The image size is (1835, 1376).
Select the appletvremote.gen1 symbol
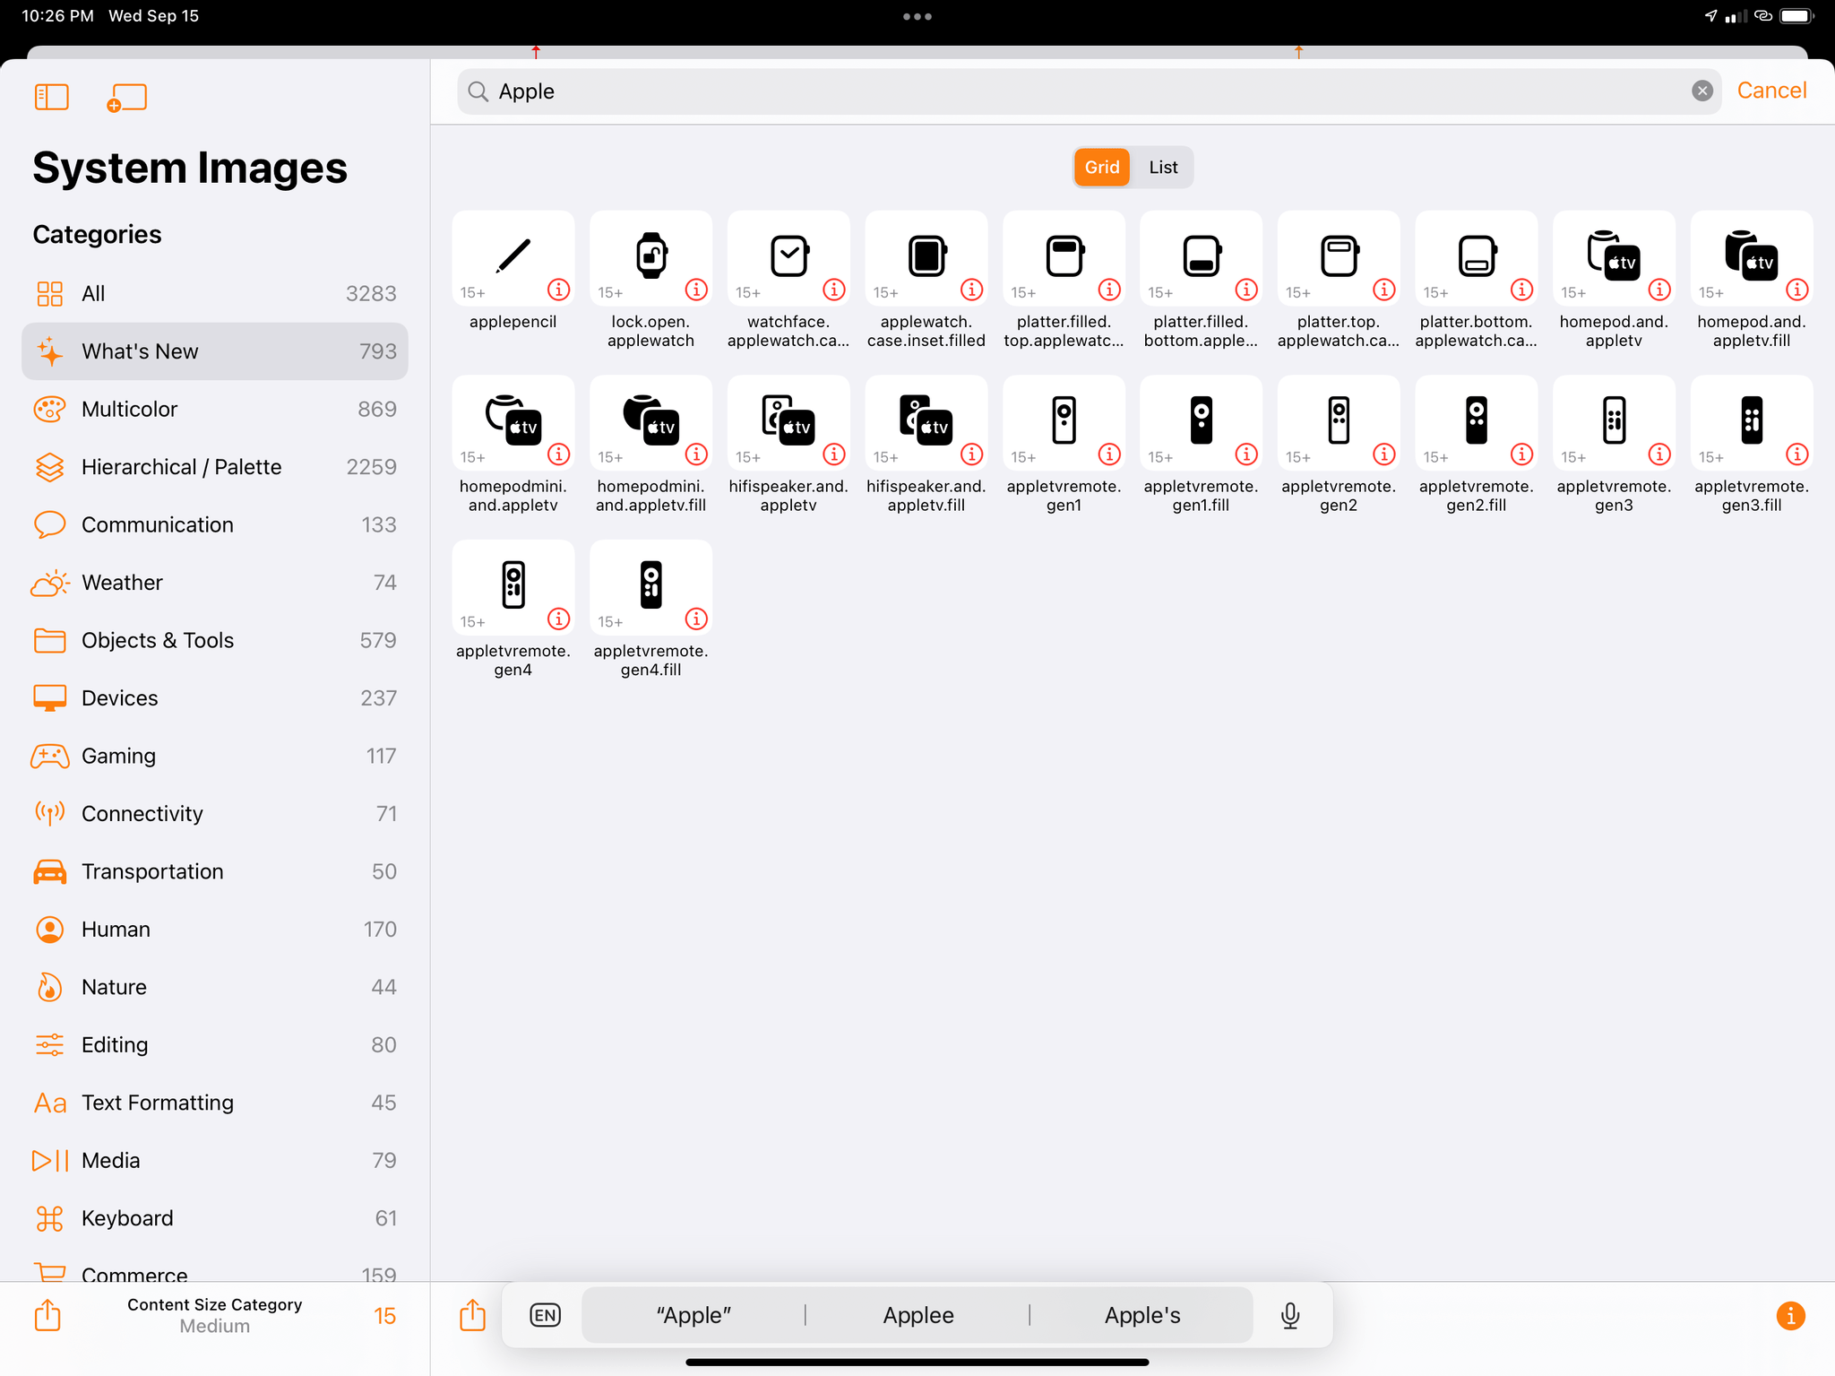click(1064, 421)
